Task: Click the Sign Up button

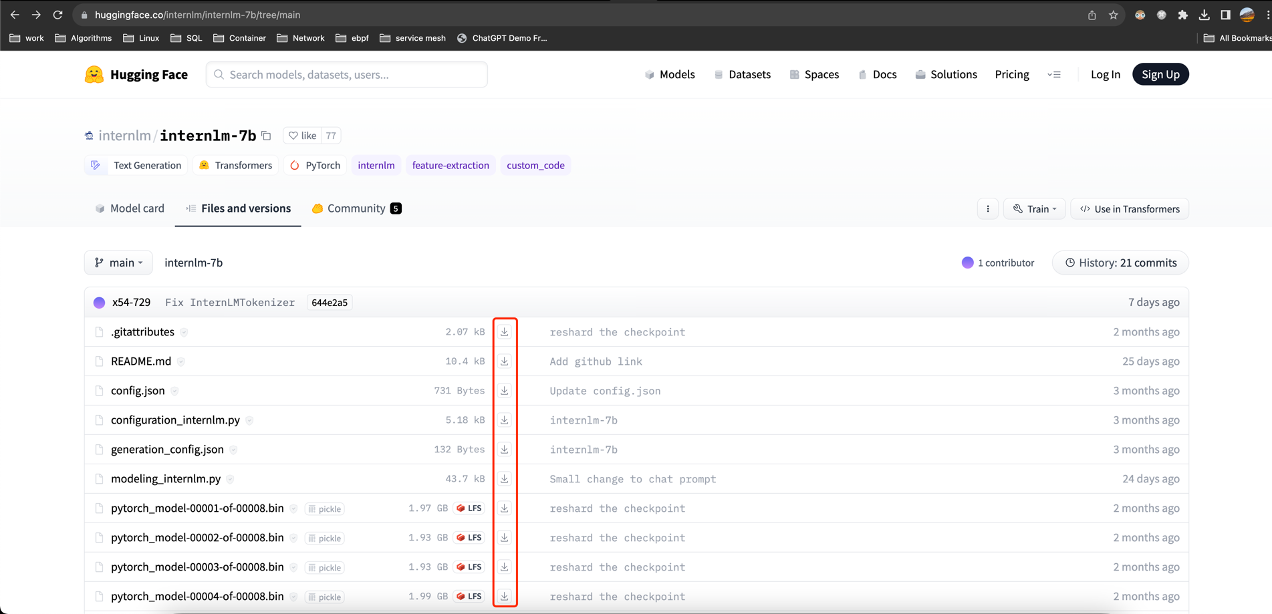Action: click(1160, 74)
